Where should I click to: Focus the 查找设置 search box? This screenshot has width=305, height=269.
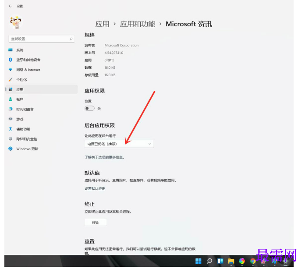click(42, 39)
